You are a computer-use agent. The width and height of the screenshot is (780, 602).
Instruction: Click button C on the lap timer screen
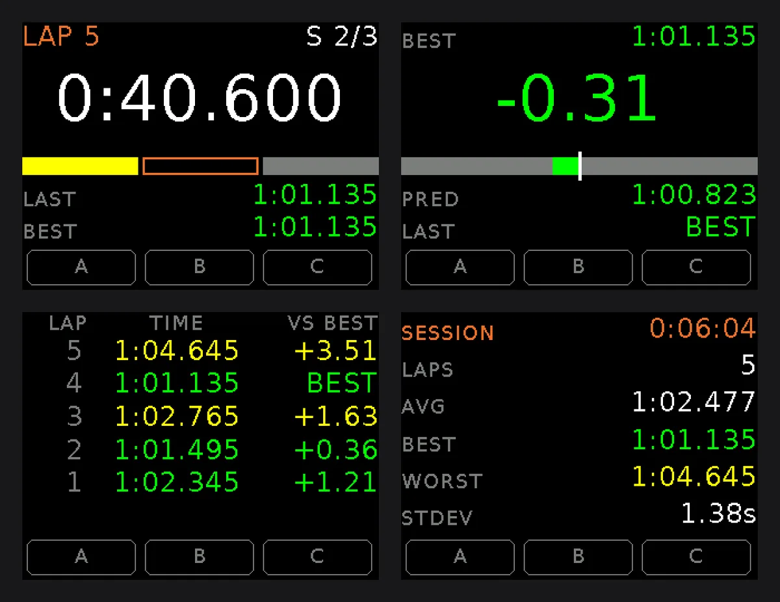(317, 267)
